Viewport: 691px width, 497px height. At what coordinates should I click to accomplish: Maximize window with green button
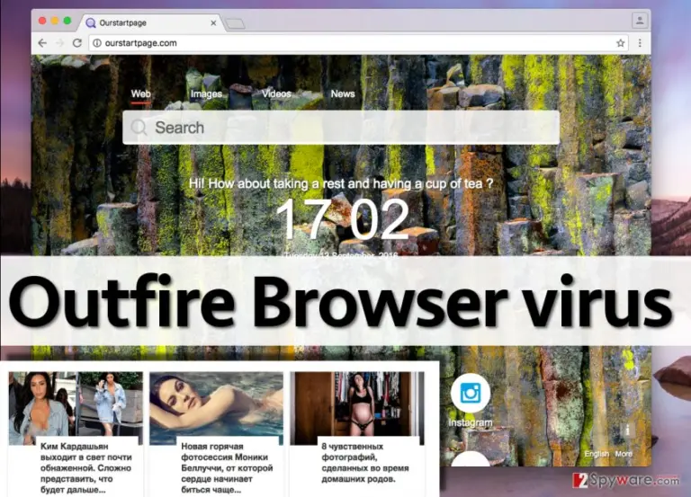click(67, 21)
